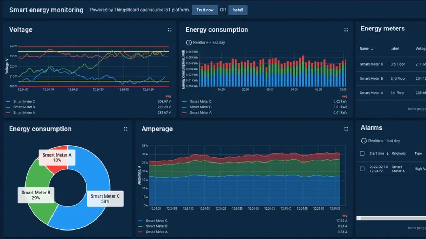
Task: Click the 231.67 V average in Voltage legend
Action: tap(164, 113)
